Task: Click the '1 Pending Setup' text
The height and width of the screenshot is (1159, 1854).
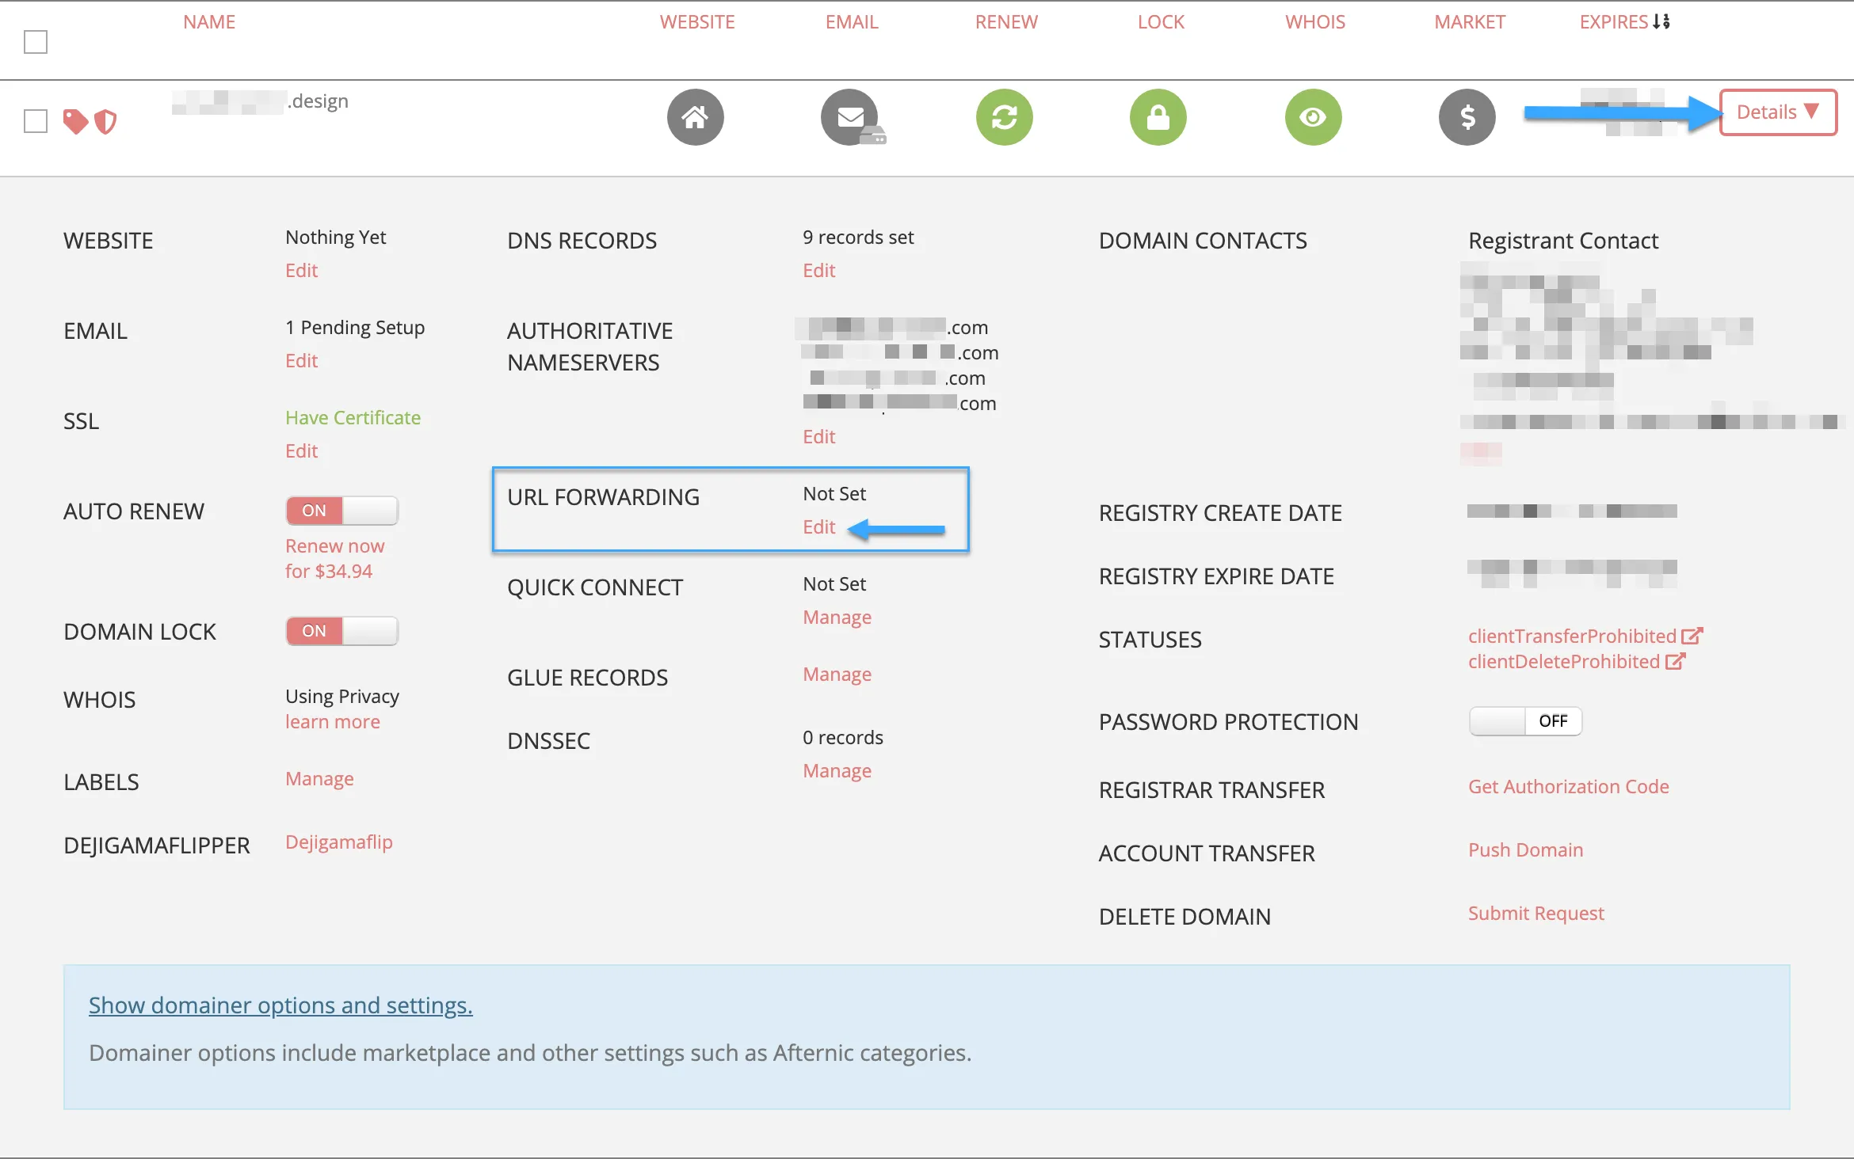Action: pyautogui.click(x=355, y=327)
